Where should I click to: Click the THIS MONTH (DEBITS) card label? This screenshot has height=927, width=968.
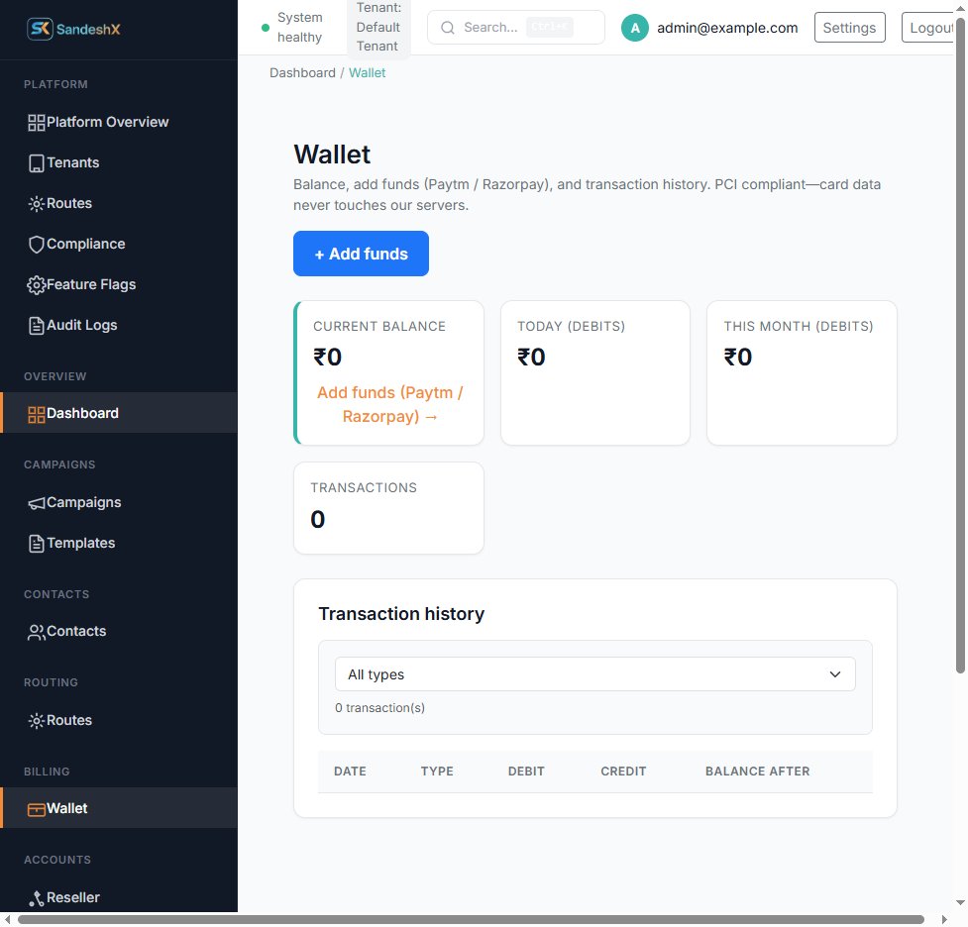coord(799,327)
